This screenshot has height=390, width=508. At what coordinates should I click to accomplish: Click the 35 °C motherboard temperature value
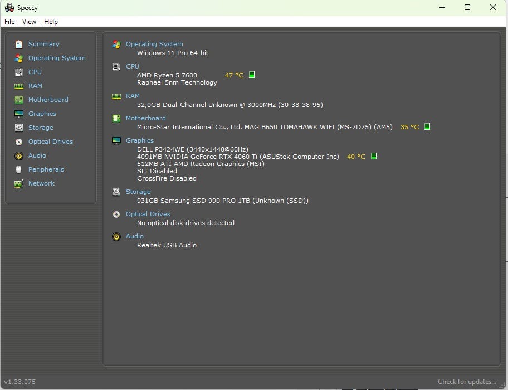pyautogui.click(x=409, y=127)
